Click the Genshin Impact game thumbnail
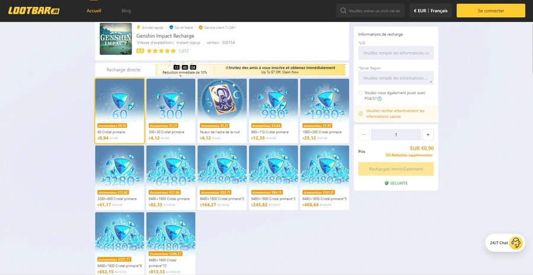533x275 pixels. click(x=116, y=38)
